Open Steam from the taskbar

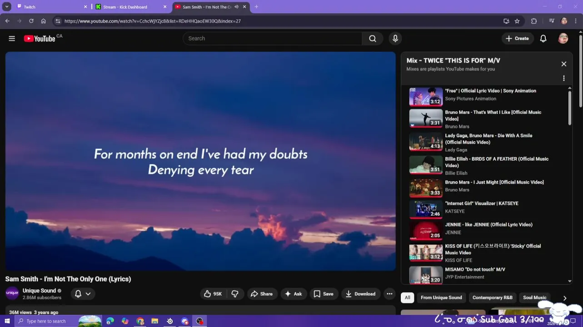tap(169, 321)
